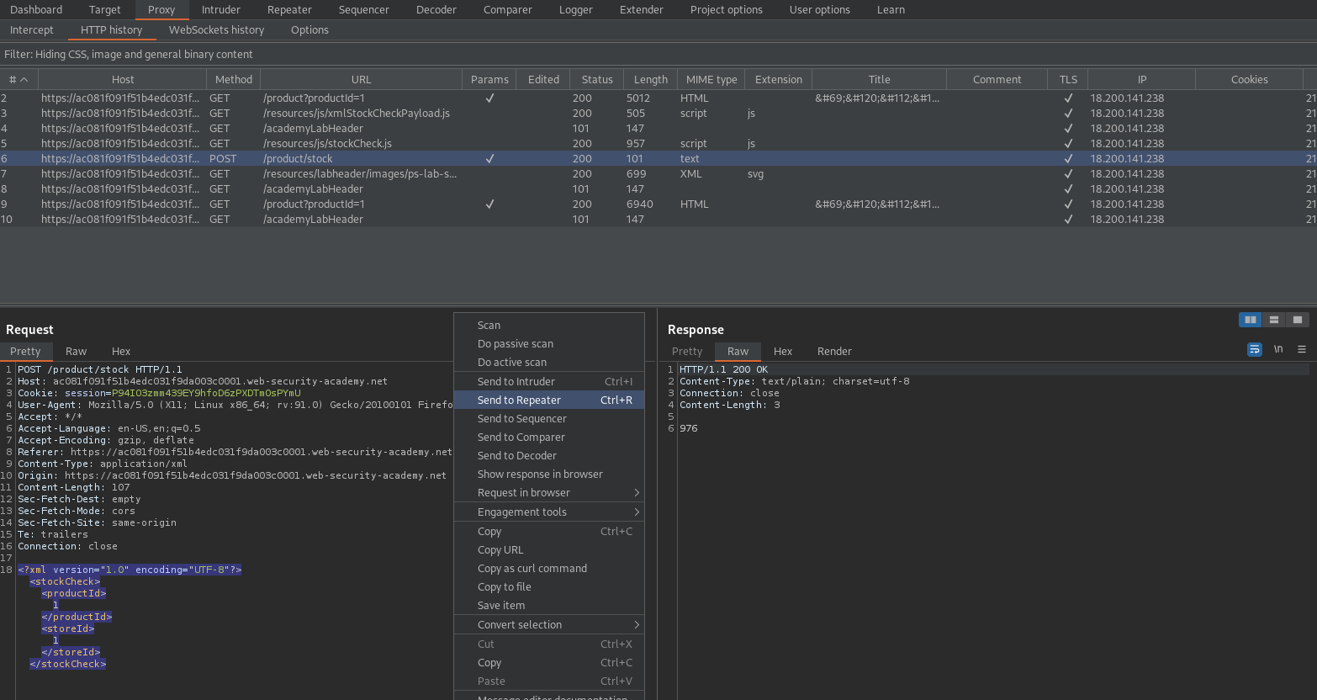Switch to Intercept sub-tab
This screenshot has width=1317, height=700.
pos(32,30)
